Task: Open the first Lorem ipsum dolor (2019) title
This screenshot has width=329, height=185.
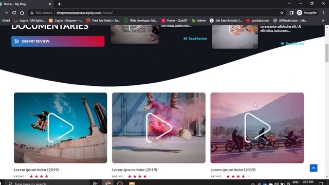Action: tap(36, 170)
